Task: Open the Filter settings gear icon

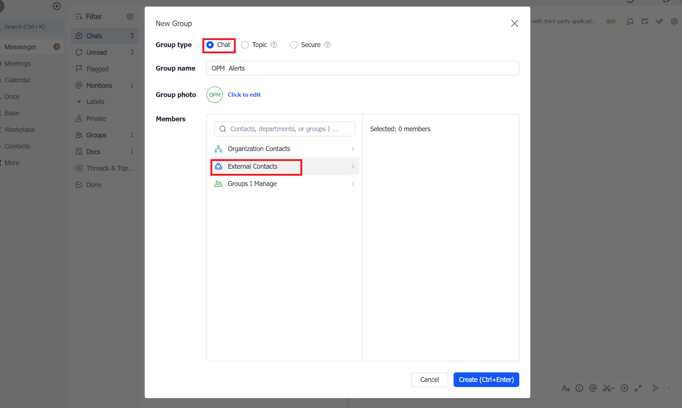Action: (x=130, y=17)
